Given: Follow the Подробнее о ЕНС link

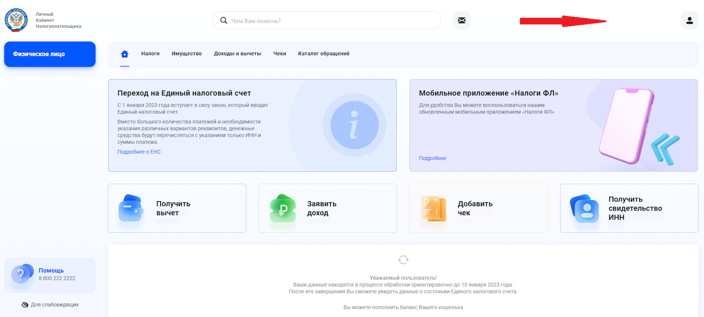Looking at the screenshot, I should coord(139,152).
